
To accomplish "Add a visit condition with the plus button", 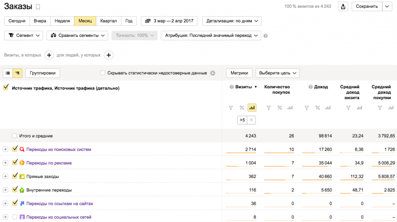I will pyautogui.click(x=49, y=55).
